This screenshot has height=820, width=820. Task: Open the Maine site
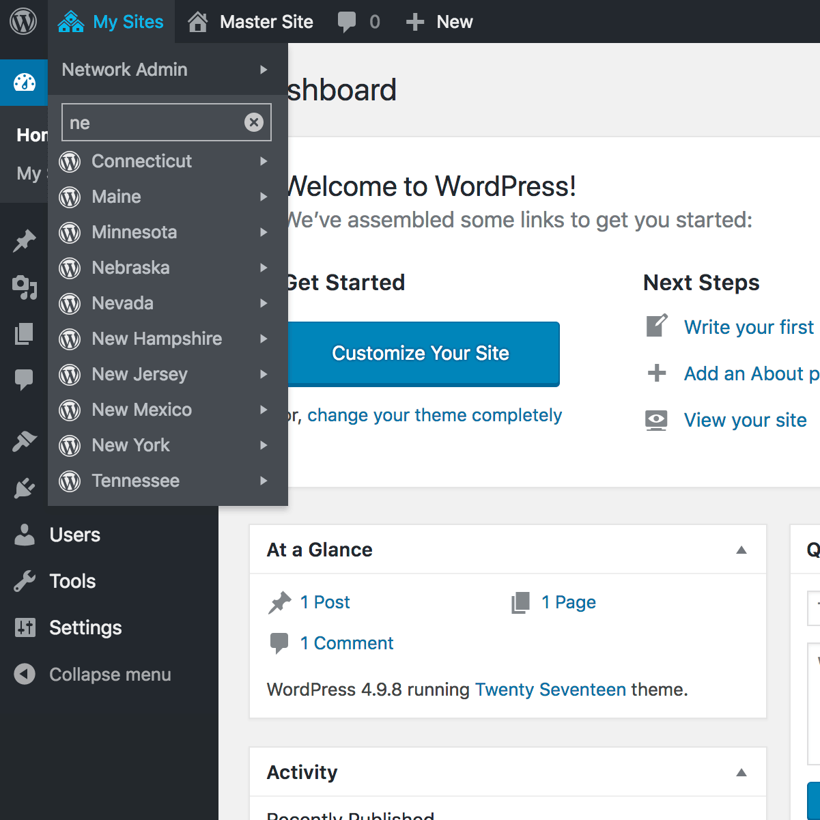(168, 197)
